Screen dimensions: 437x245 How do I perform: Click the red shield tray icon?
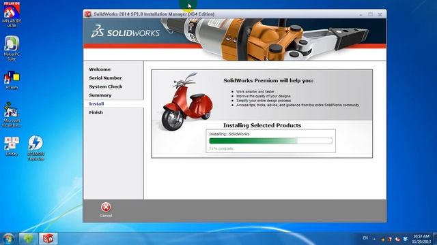click(390, 239)
